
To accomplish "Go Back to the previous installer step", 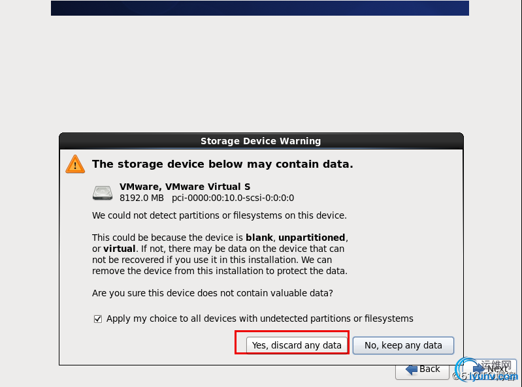I will tap(422, 369).
